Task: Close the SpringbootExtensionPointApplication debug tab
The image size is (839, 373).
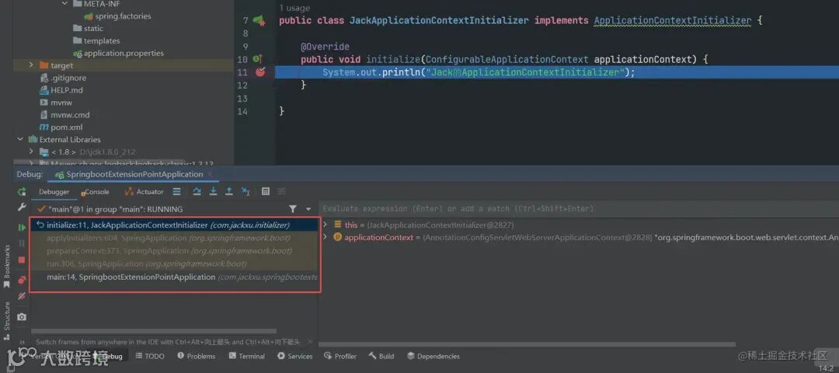Action: click(x=210, y=175)
